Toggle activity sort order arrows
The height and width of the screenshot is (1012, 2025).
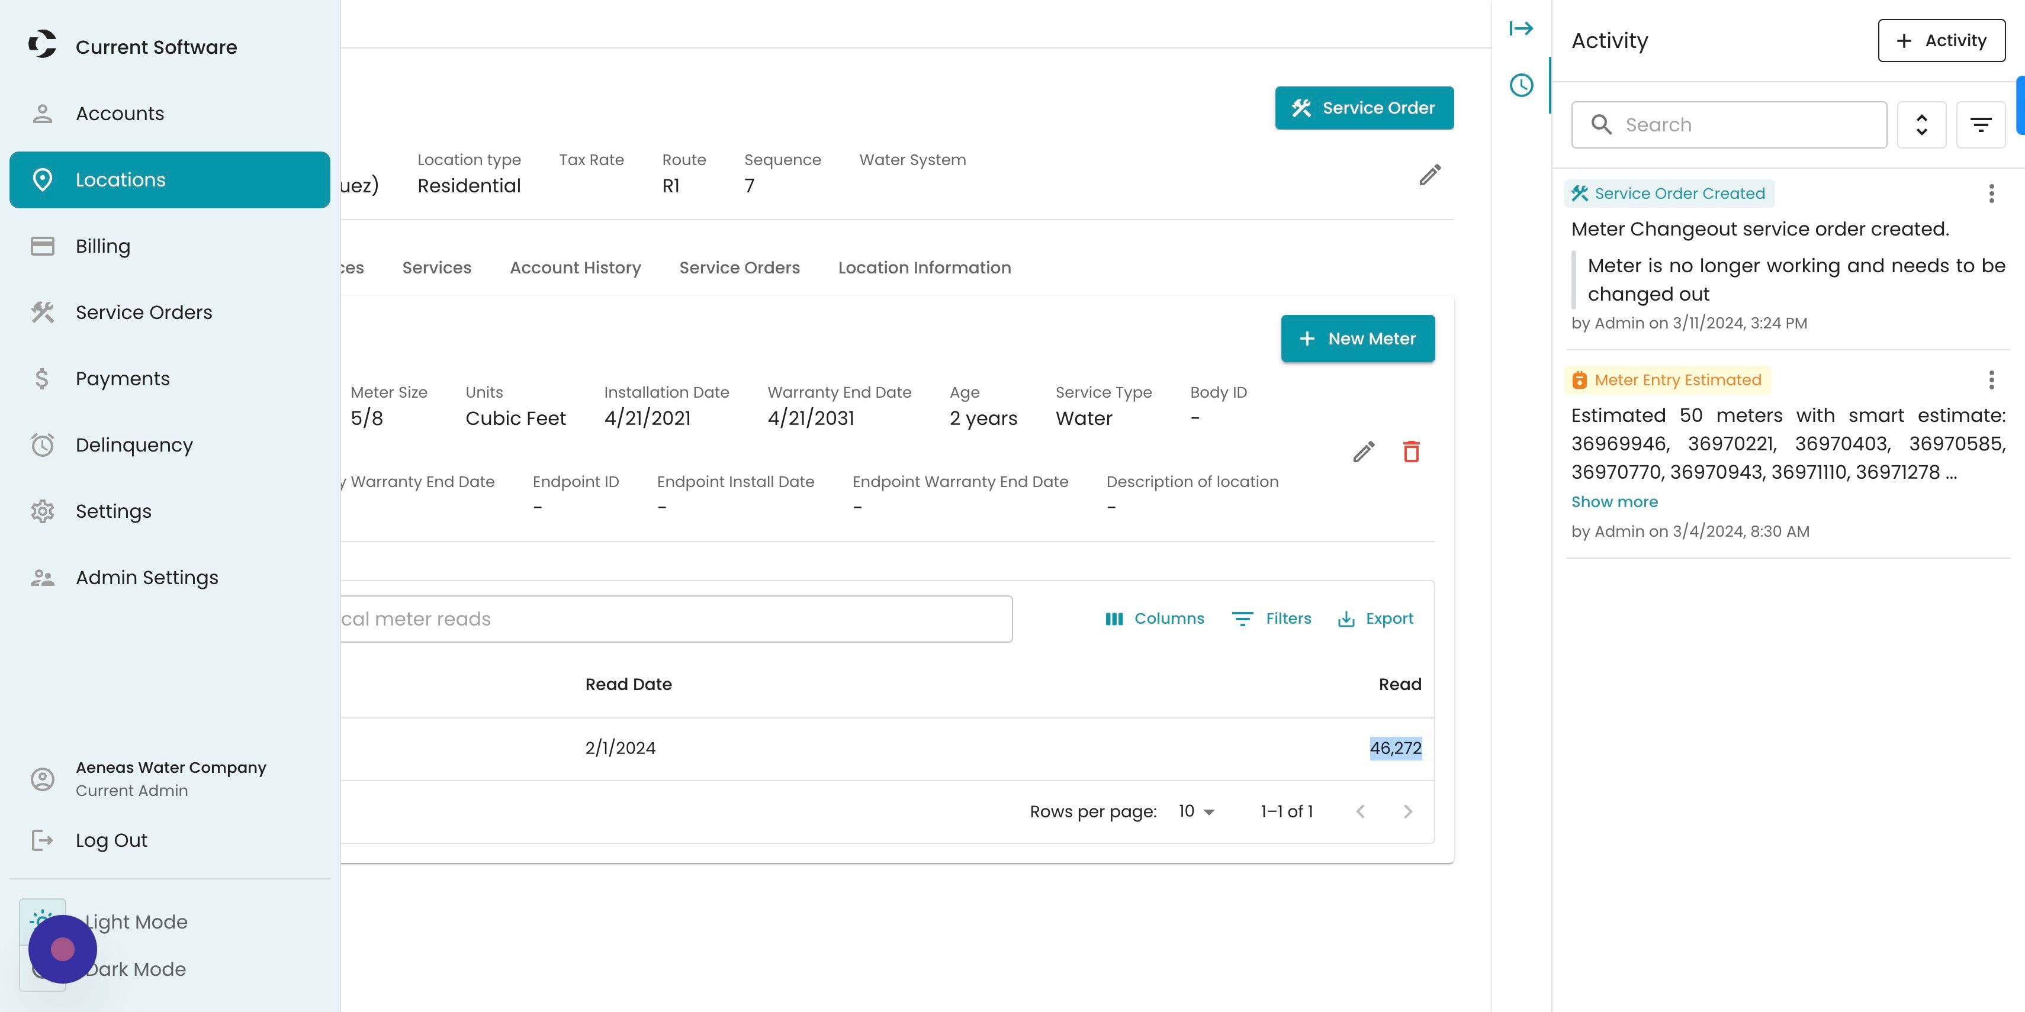click(x=1921, y=125)
